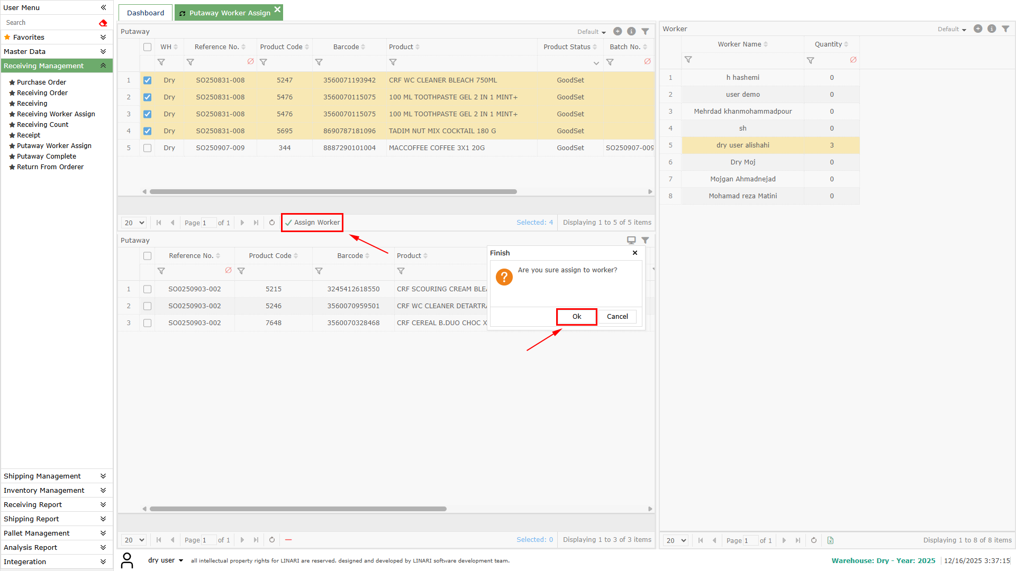Open the filter icon of the Worker panel
1016x571 pixels.
point(1005,29)
